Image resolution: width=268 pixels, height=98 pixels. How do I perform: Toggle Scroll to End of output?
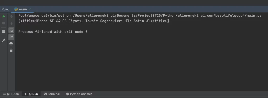[x=11, y=37]
